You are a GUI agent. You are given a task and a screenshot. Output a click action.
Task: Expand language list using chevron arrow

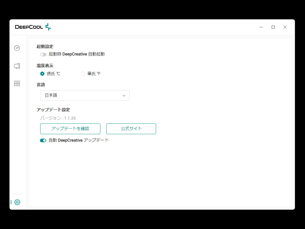[124, 96]
